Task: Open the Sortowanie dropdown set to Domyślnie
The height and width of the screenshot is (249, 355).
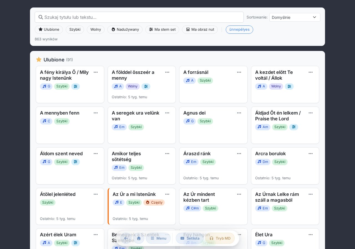Action: pyautogui.click(x=295, y=17)
